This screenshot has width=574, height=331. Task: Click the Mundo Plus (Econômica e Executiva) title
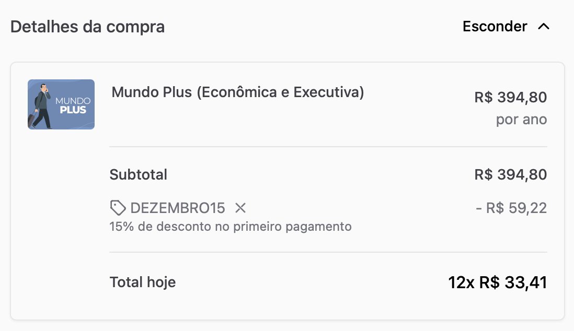(237, 92)
